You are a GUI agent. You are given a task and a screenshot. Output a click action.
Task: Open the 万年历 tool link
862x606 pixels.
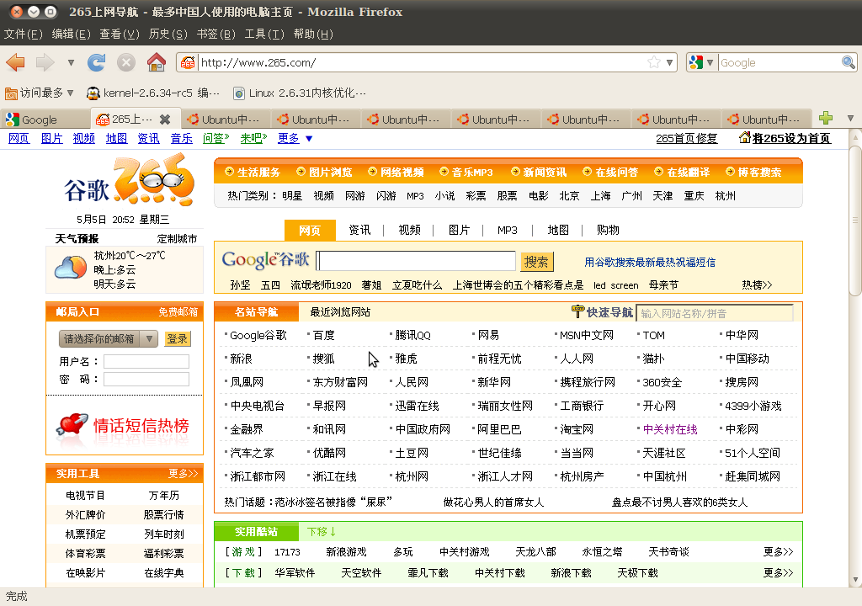pyautogui.click(x=164, y=496)
